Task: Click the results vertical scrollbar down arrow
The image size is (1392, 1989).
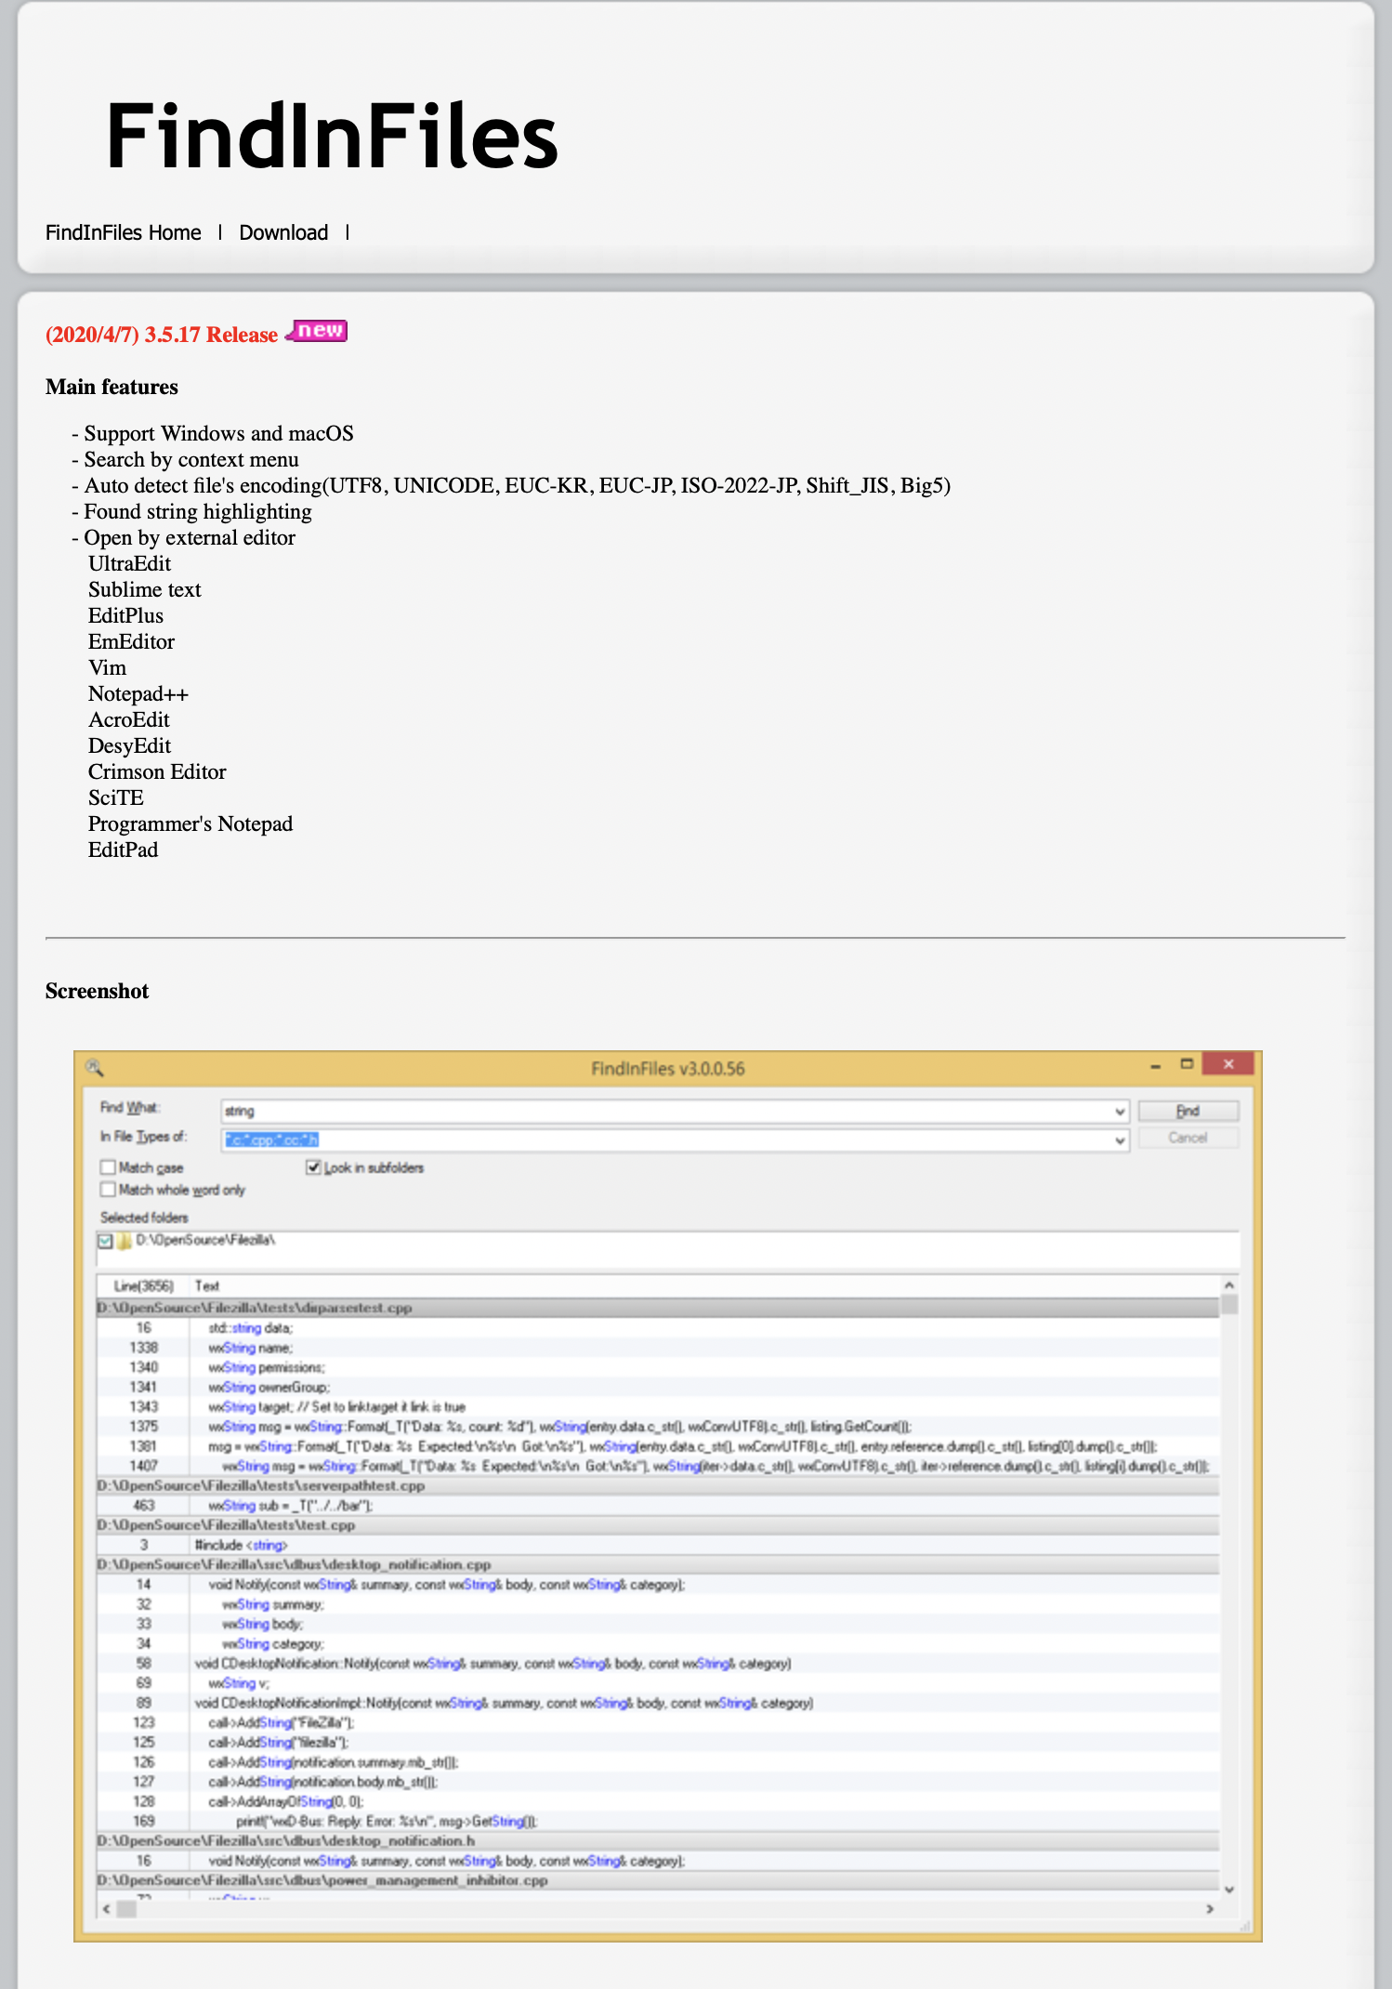Action: tap(1229, 1889)
